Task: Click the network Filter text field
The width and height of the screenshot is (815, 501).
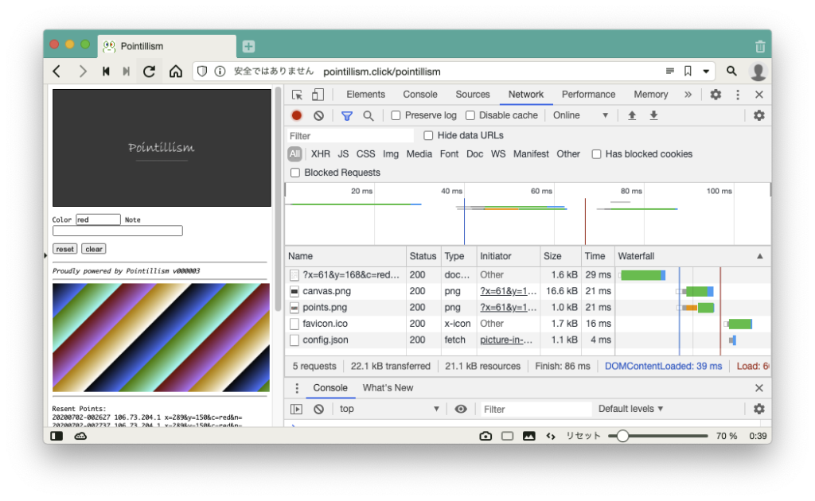Action: [x=350, y=136]
